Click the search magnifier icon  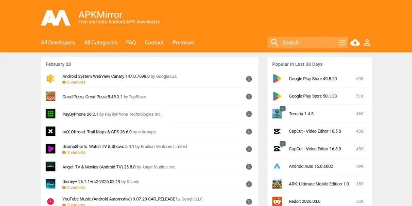[x=274, y=43]
